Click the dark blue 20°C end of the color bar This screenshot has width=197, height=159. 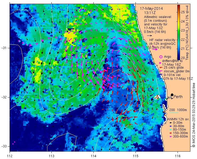[179, 58]
